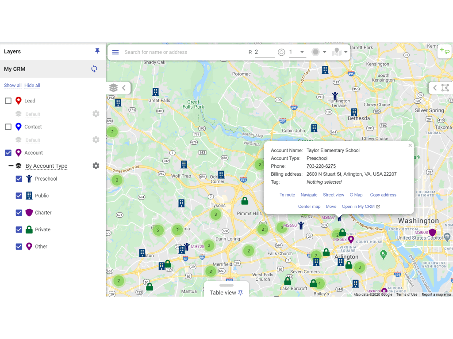Click the Show all link
Screen dimensions: 453x339
click(x=12, y=85)
